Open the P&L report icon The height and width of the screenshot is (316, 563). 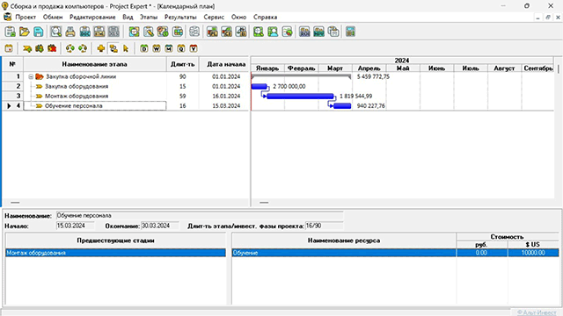[212, 32]
